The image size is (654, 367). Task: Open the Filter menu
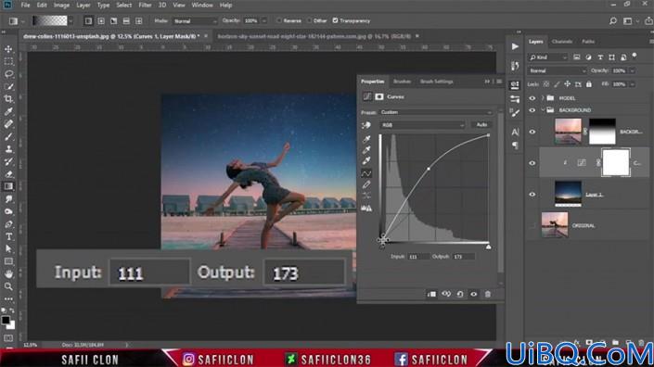[145, 5]
